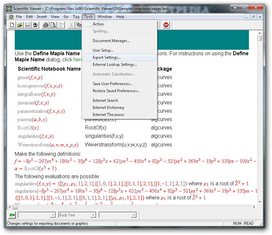This screenshot has width=272, height=235.
Task: Open the Insert menu
Action: [42, 17]
